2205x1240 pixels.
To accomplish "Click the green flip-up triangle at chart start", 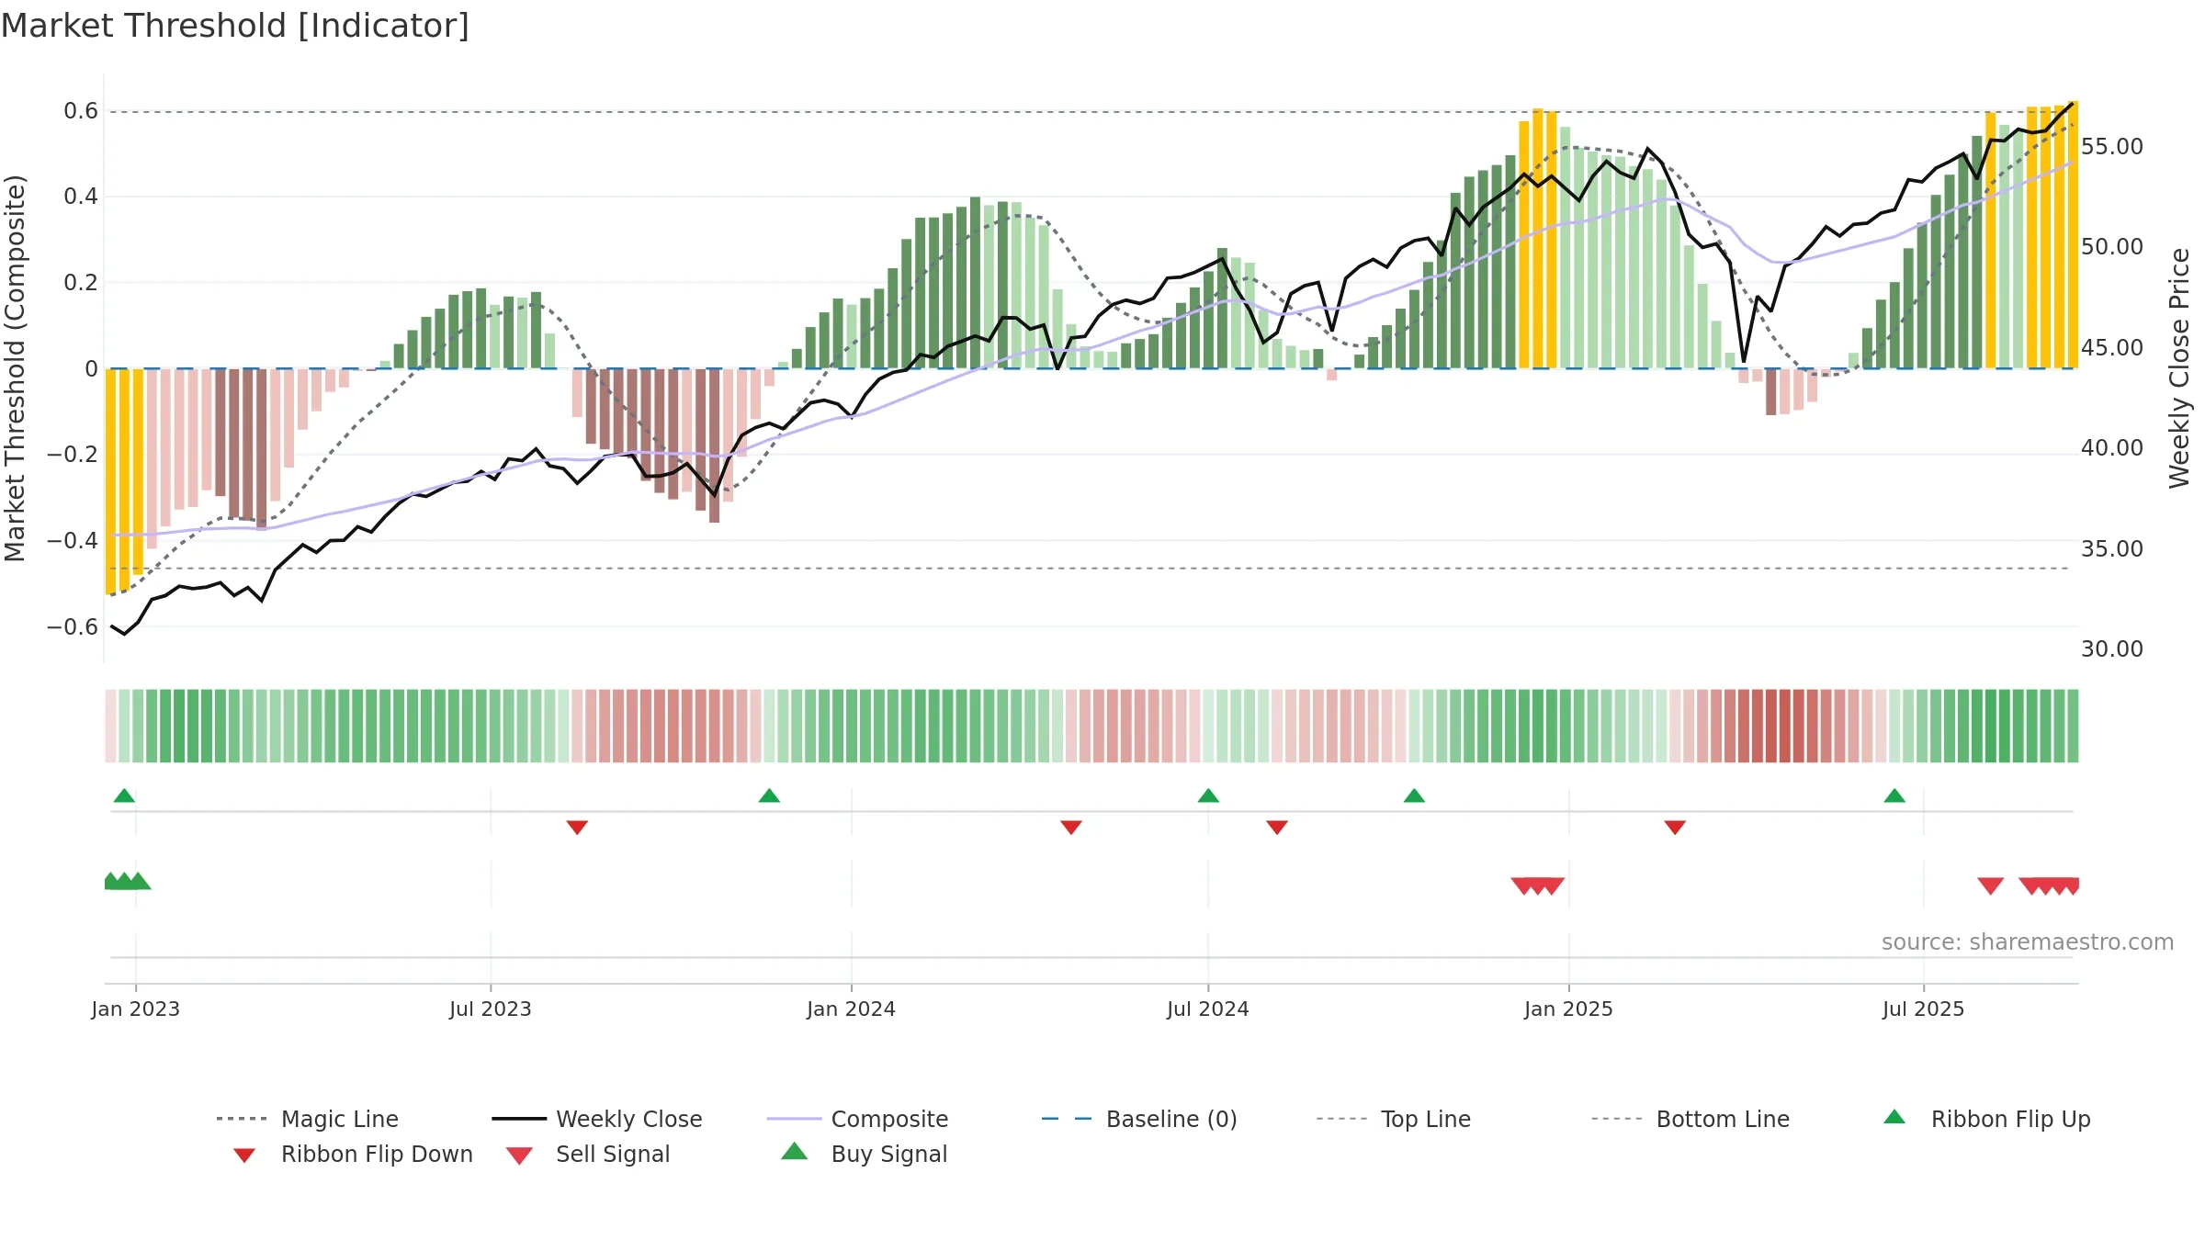I will [124, 795].
